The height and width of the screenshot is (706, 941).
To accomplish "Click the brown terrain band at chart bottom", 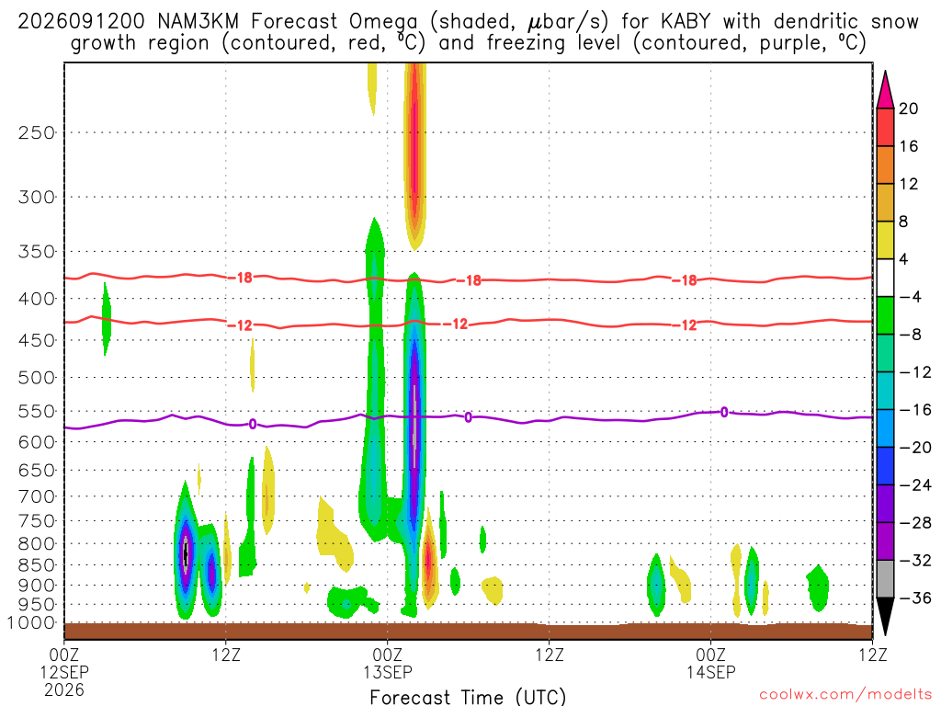I will (468, 631).
